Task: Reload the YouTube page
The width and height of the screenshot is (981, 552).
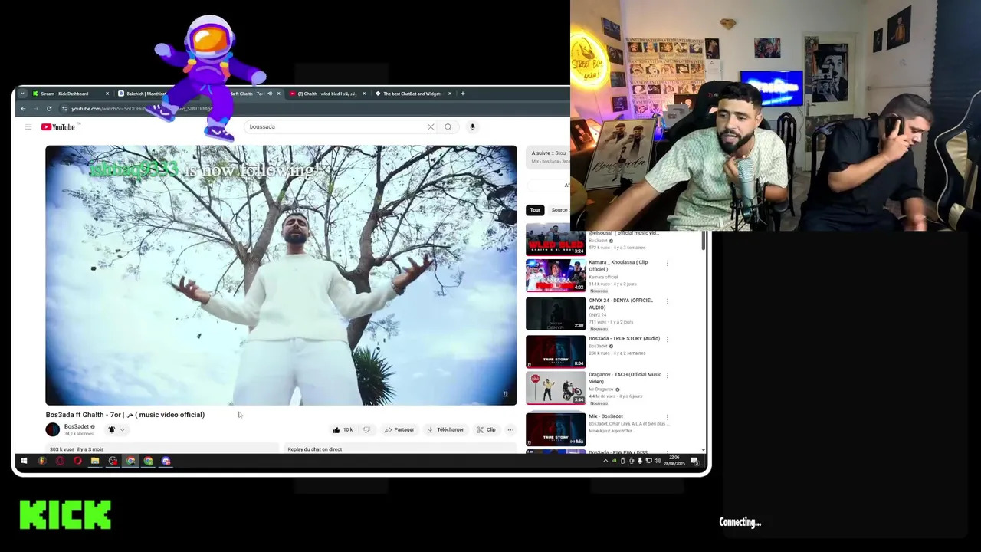Action: (x=48, y=108)
